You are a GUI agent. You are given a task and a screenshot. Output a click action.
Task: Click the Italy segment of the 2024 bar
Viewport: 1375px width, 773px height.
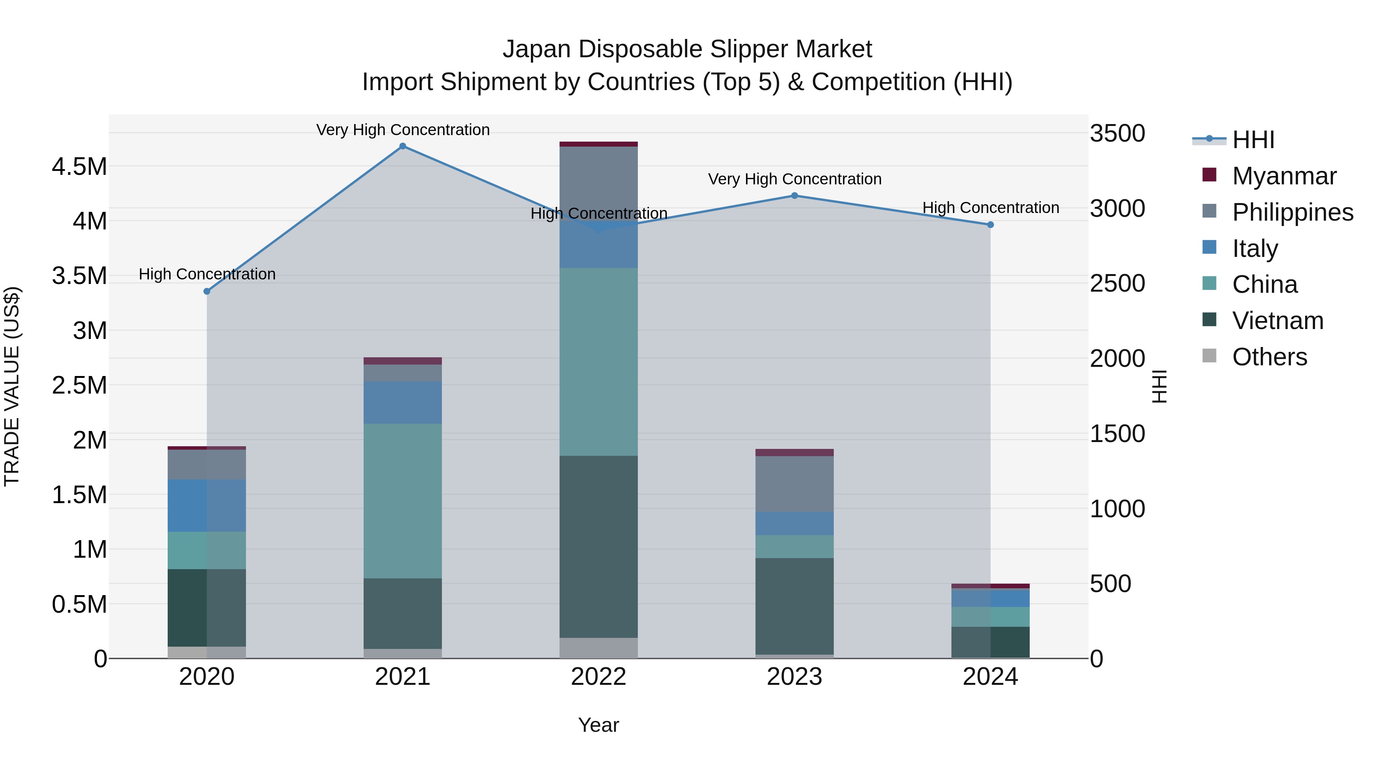(x=990, y=599)
